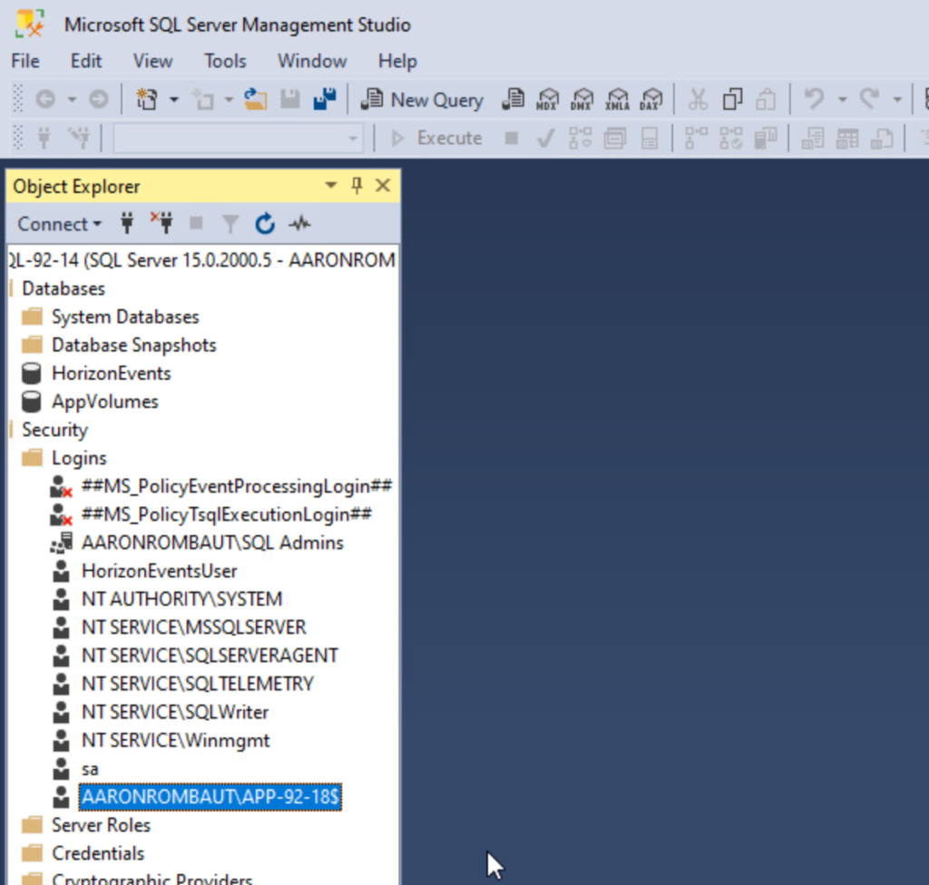Select the AARONROMBAUT\SQL Admins login
929x885 pixels.
[212, 542]
